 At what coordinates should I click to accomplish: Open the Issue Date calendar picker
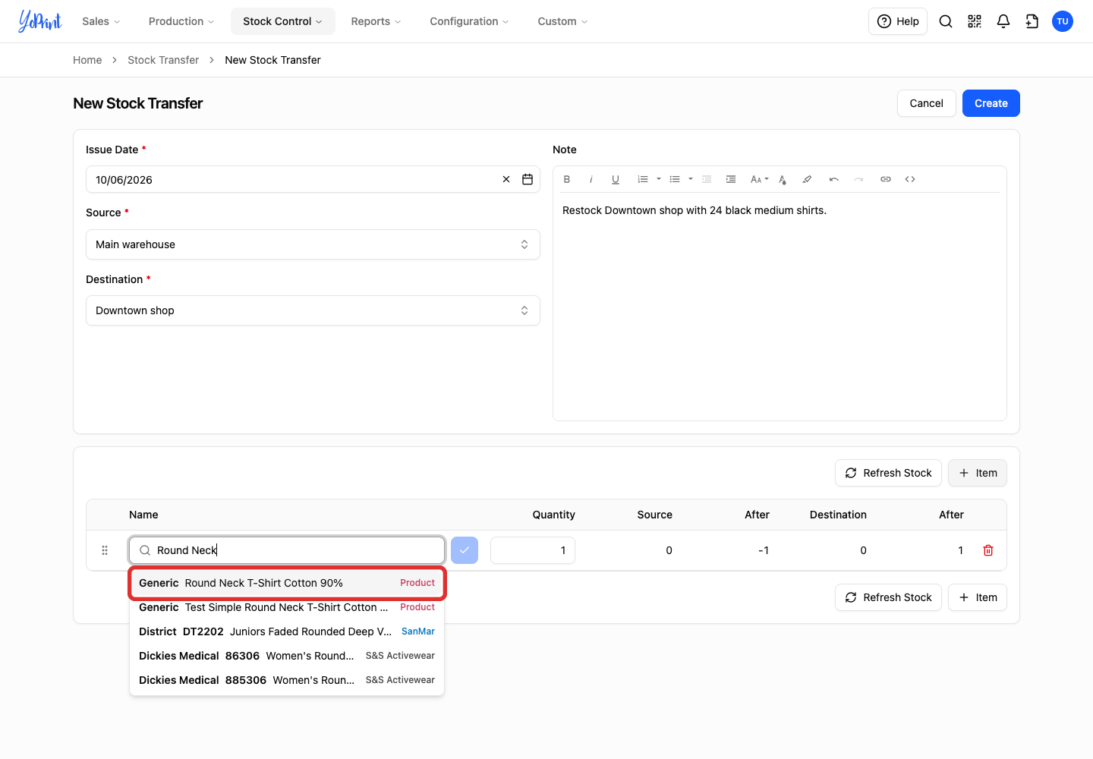(528, 179)
